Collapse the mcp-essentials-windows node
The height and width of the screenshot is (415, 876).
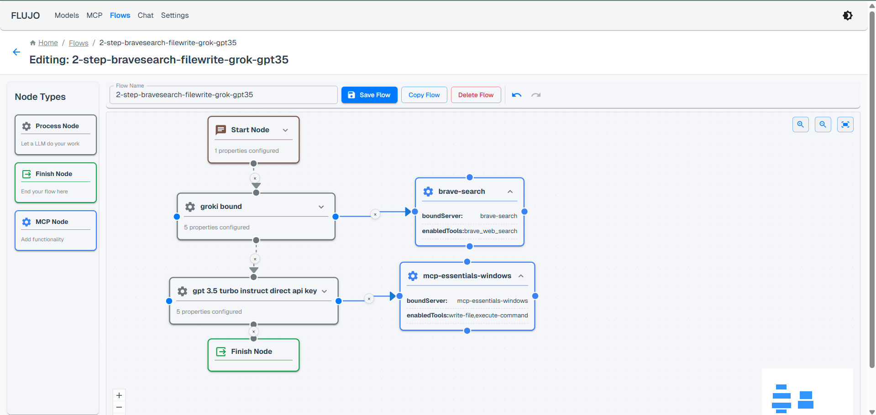(521, 276)
